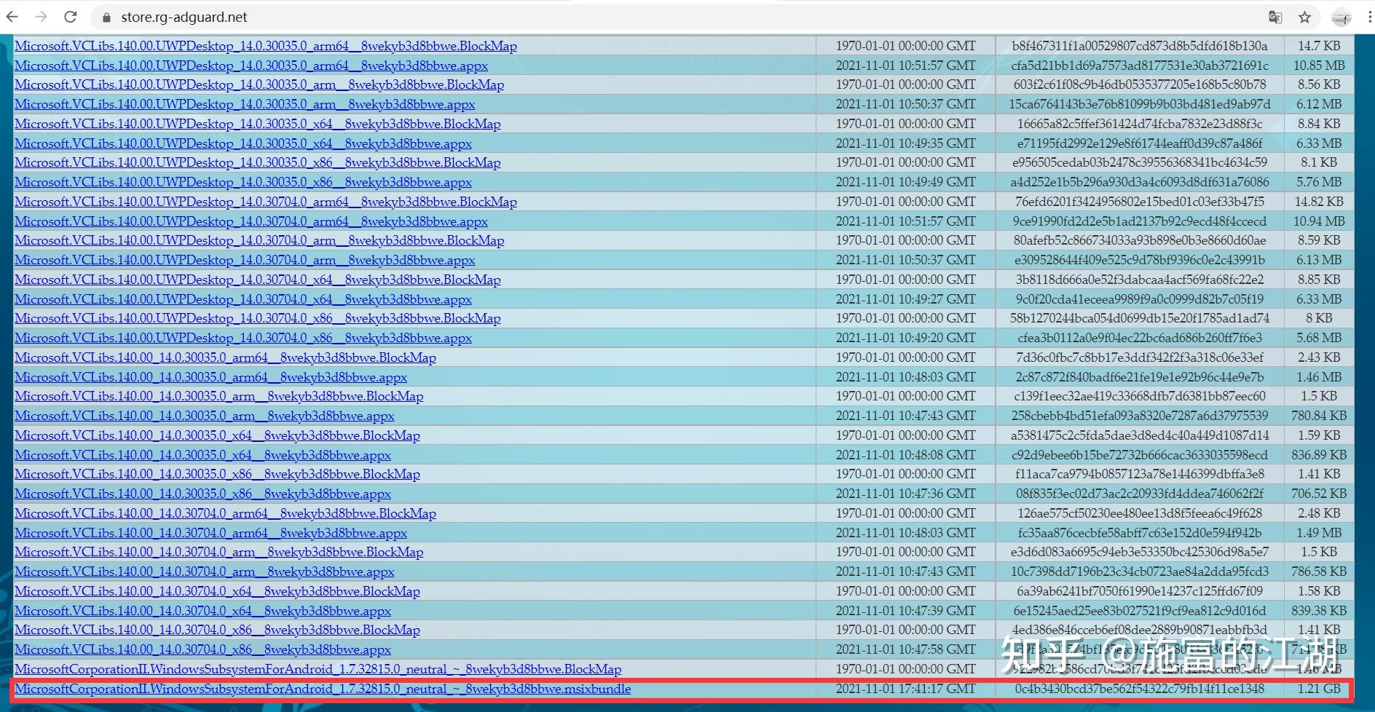The height and width of the screenshot is (712, 1375).
Task: Download VCLibs.140.00_14.0.30035.0 x86 appx
Action: [x=202, y=494]
